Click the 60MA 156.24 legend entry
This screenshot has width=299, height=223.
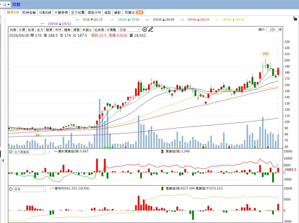click(195, 20)
